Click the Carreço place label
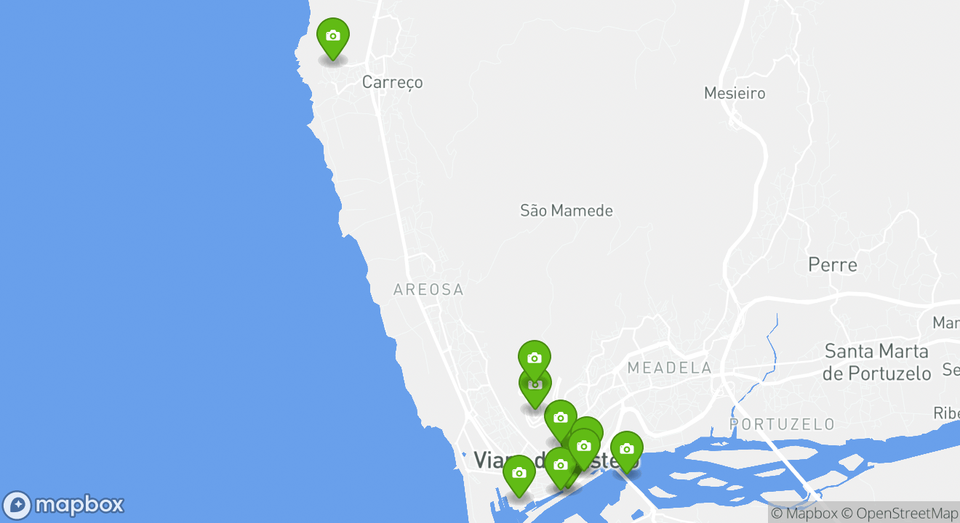This screenshot has height=523, width=960. (x=392, y=82)
